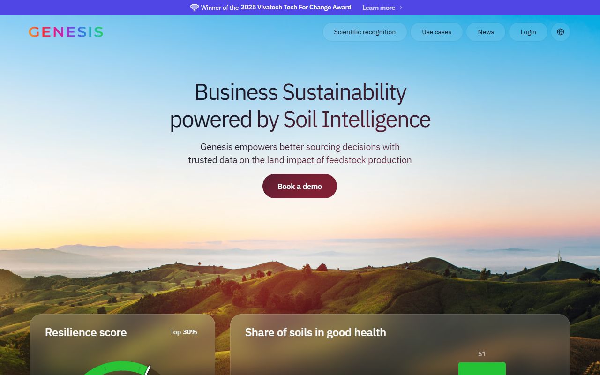Select the News navigation item
The width and height of the screenshot is (600, 375).
tap(486, 32)
